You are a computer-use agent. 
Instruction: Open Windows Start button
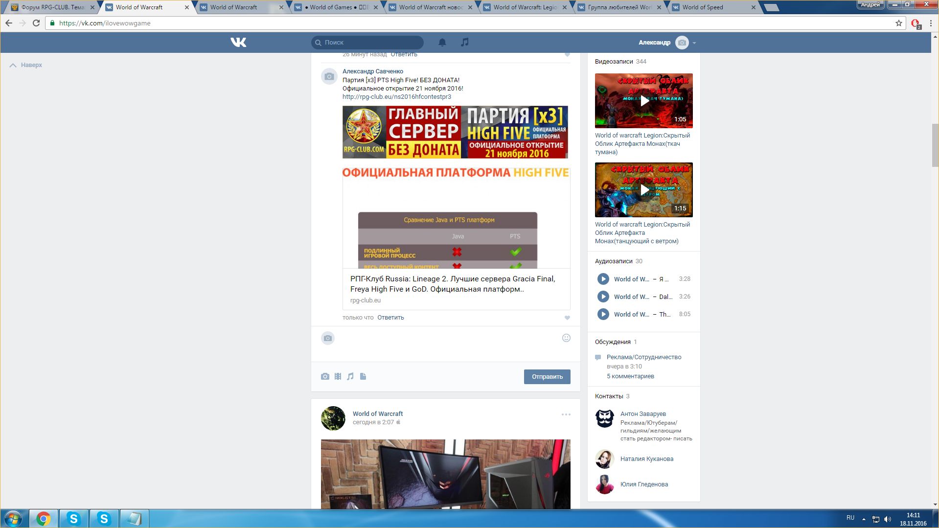point(13,519)
